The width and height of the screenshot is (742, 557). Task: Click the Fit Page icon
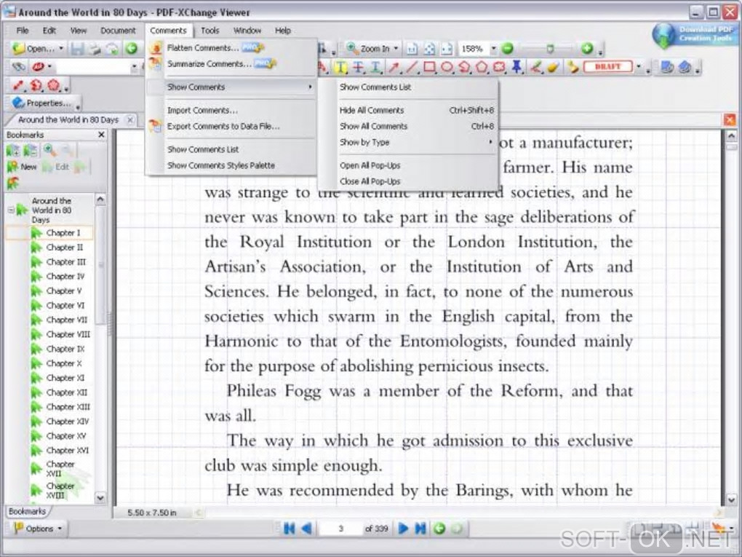pos(429,48)
